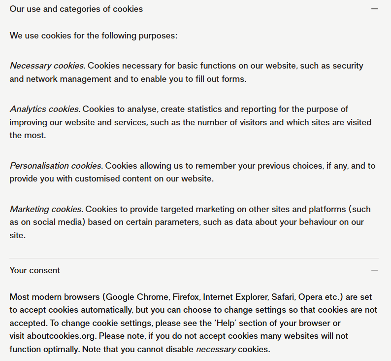Collapse the cookie categories section via minus icon
This screenshot has height=361, width=391.
click(375, 9)
